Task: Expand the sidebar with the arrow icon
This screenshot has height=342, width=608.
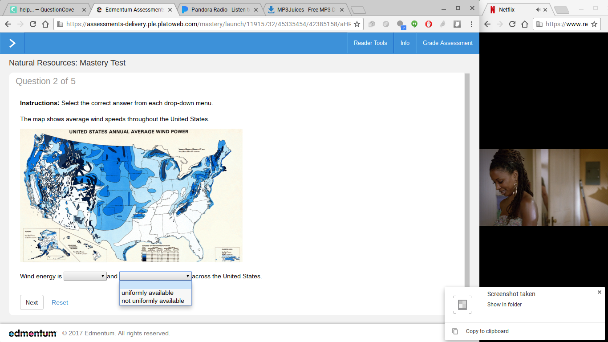Action: 12,43
